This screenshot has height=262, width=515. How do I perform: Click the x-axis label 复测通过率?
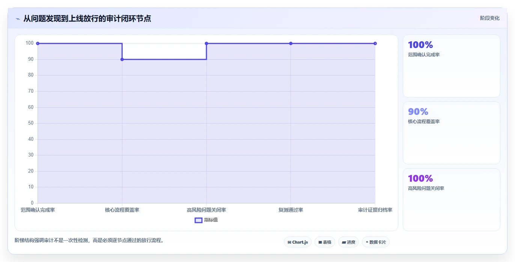pos(291,210)
